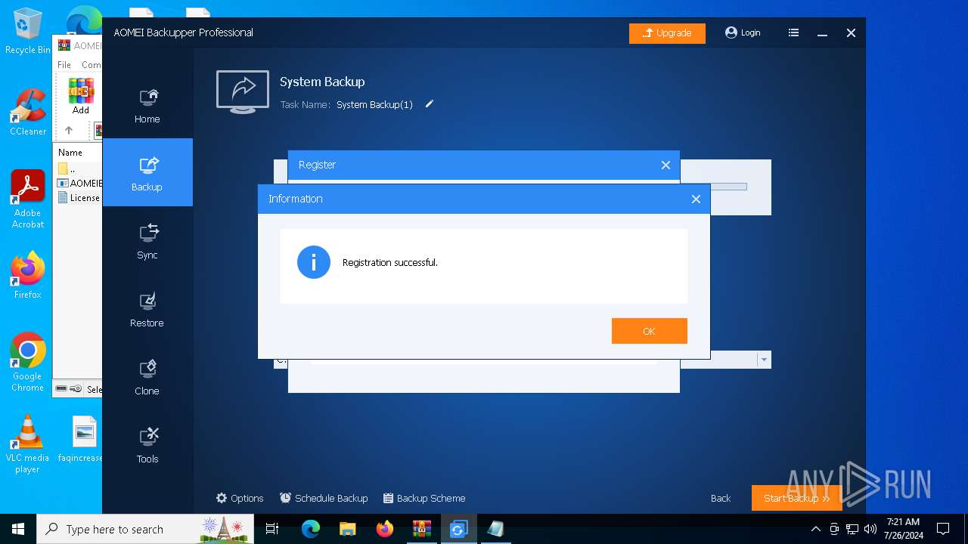Go to the Restore section

click(x=147, y=310)
